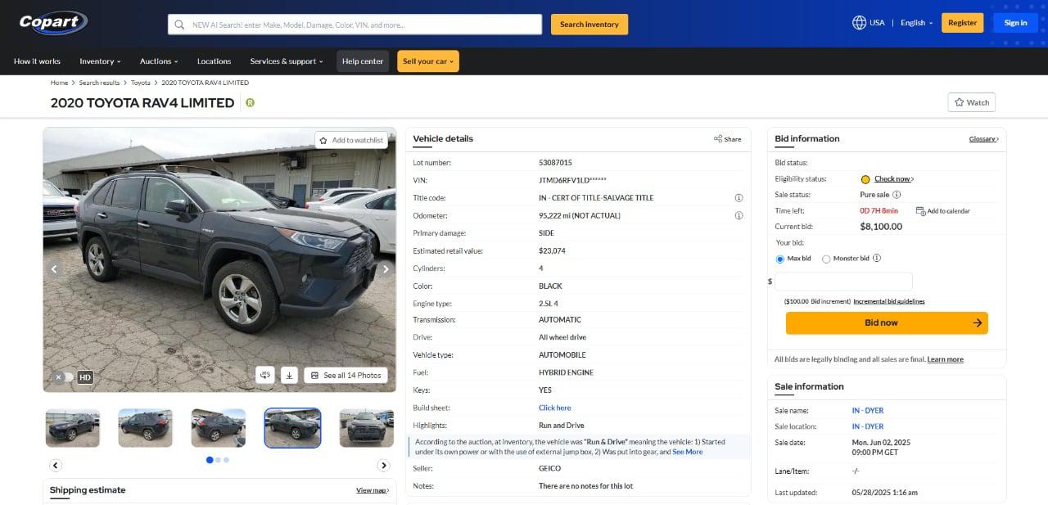Click the lot number 53087015
The height and width of the screenshot is (505, 1048).
(x=555, y=163)
